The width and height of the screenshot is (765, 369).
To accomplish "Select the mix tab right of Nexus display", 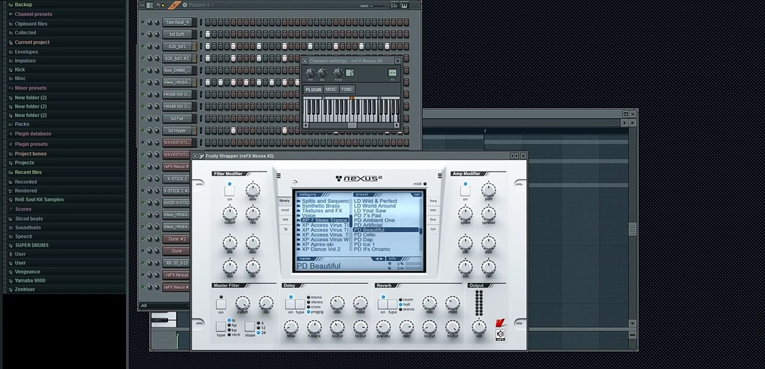I will tap(433, 210).
